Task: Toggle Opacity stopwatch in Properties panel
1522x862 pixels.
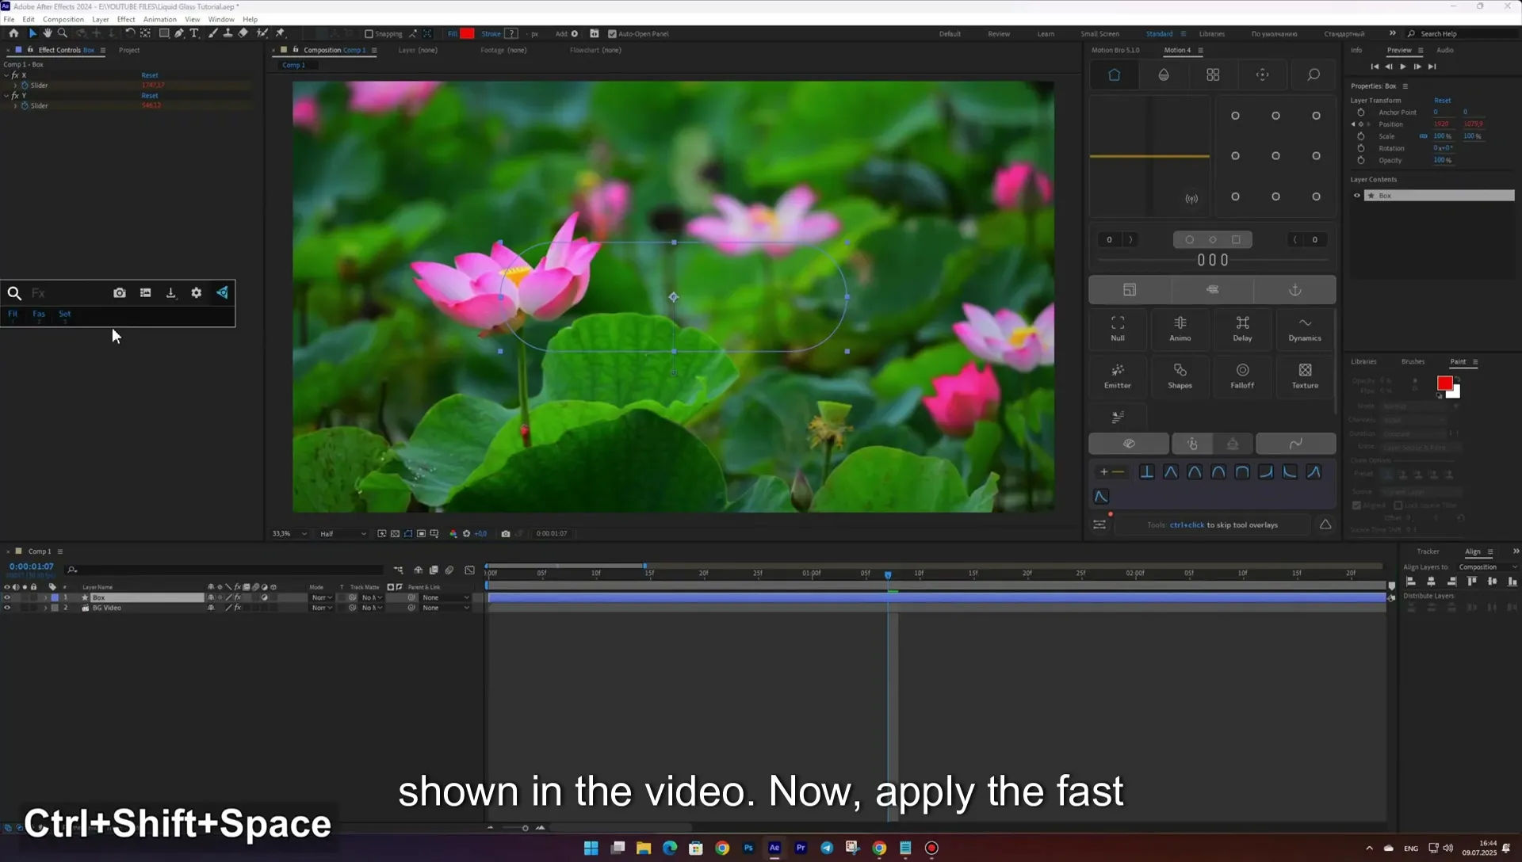Action: click(1361, 160)
